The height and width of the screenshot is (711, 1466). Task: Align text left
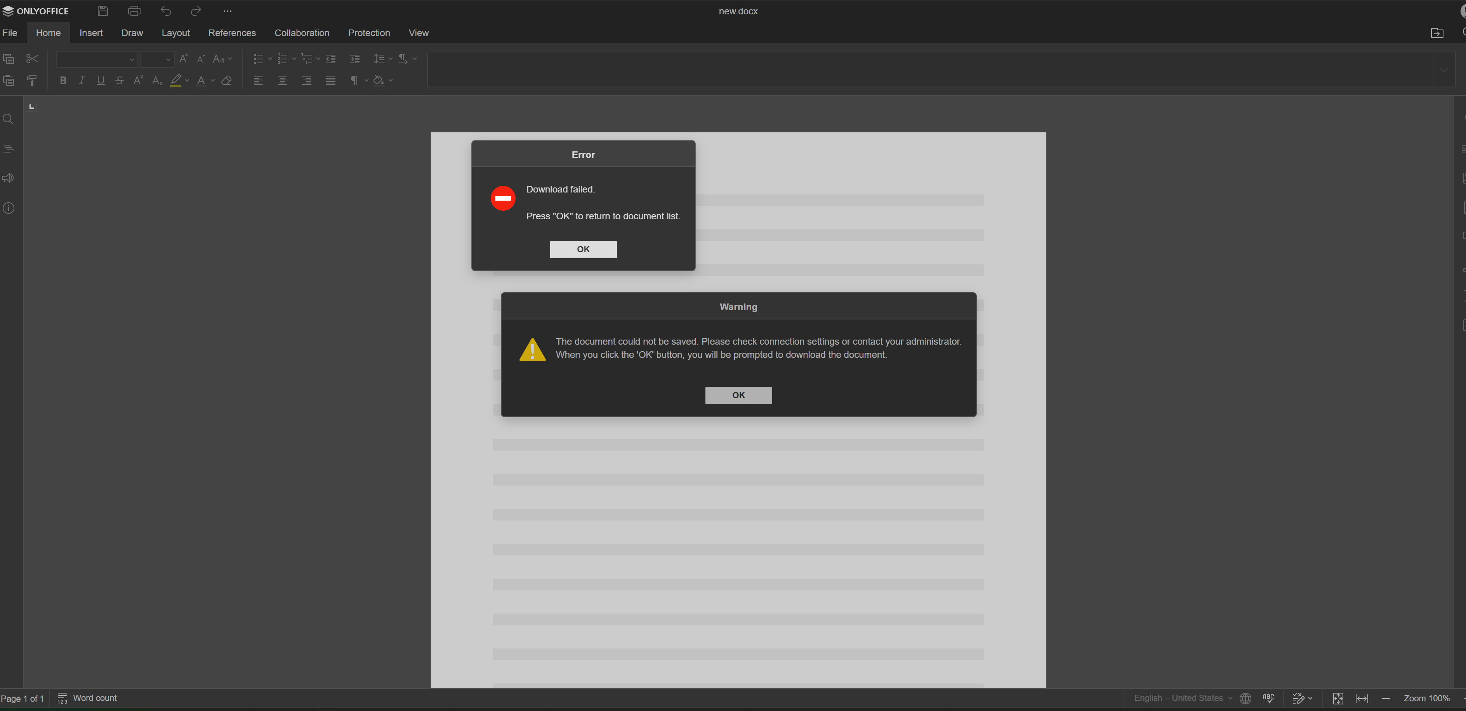(258, 80)
